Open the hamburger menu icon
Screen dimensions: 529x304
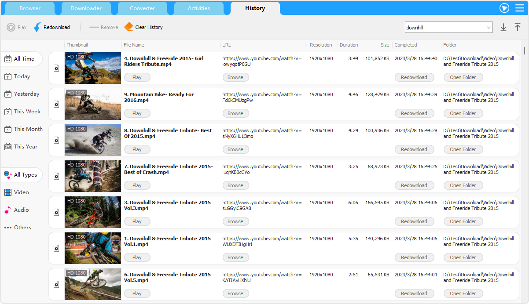coord(519,8)
